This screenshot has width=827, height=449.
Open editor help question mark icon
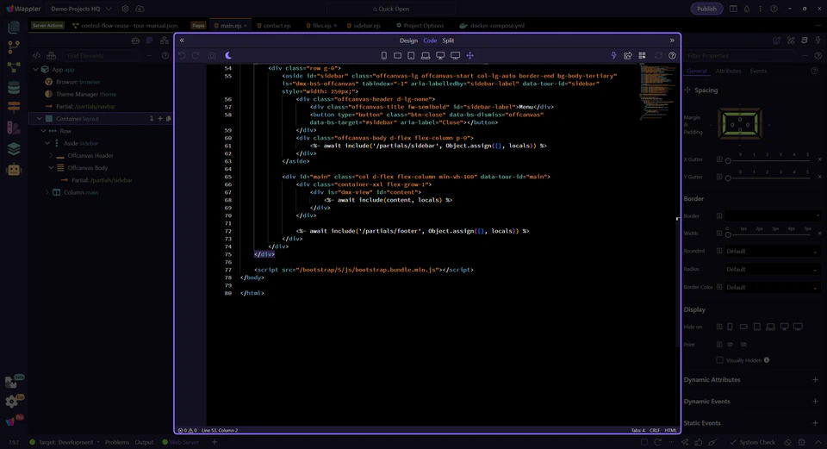click(672, 55)
